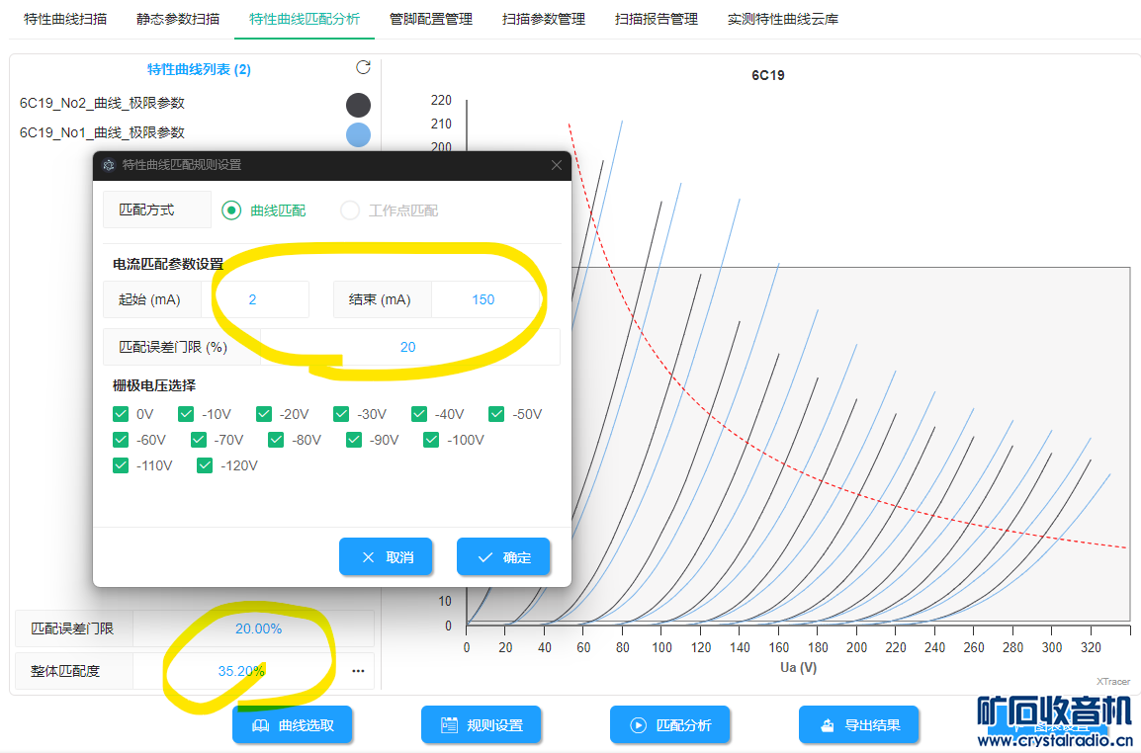Click 取消 button in dialog
The width and height of the screenshot is (1141, 753).
pyautogui.click(x=386, y=556)
